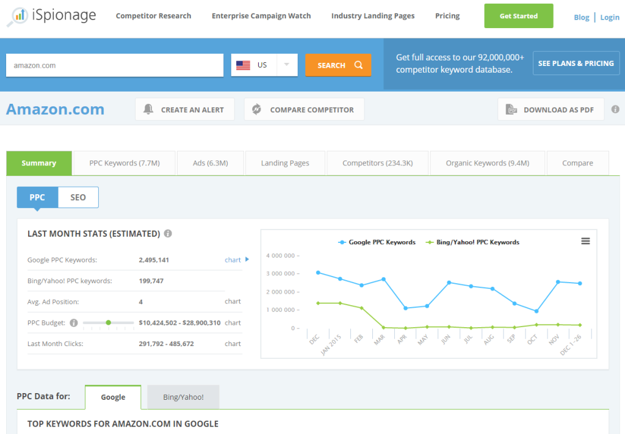Select the Summary tab
Screen dimensions: 625x434
[x=39, y=163]
